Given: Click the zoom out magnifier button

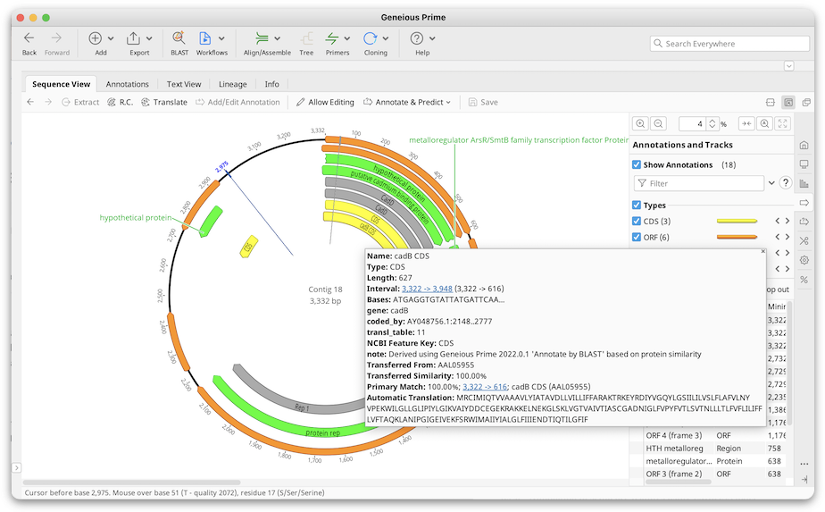Looking at the screenshot, I should (x=658, y=124).
